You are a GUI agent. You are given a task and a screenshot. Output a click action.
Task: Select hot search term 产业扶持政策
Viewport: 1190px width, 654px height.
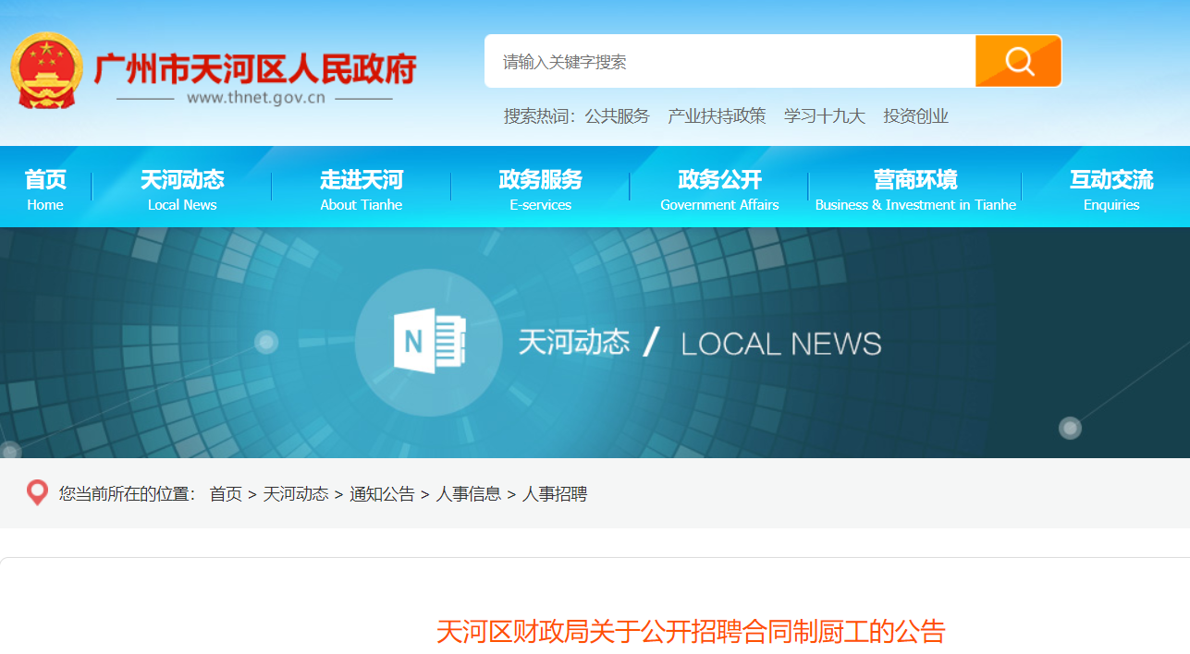pyautogui.click(x=717, y=116)
